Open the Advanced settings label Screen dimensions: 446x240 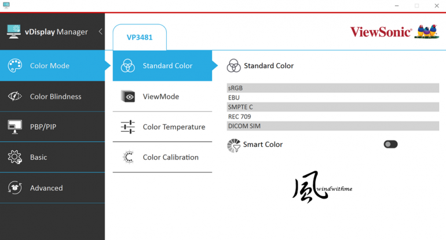click(46, 188)
